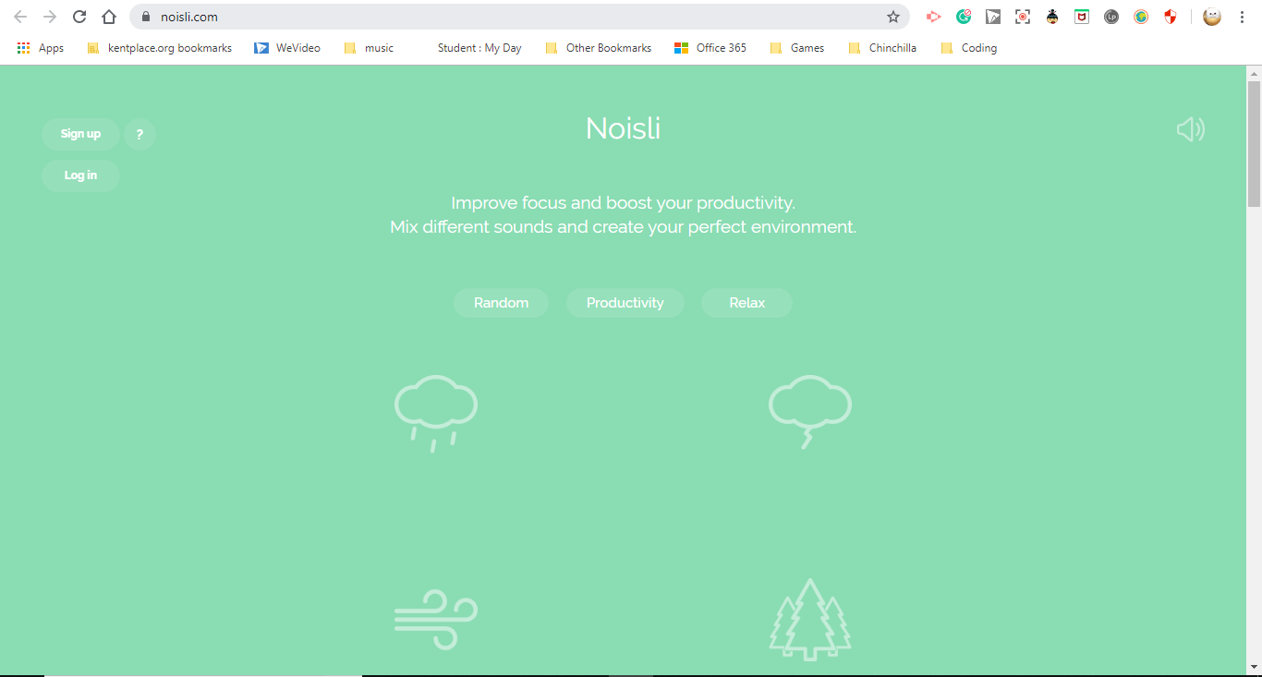This screenshot has width=1262, height=677.
Task: Turn on the forest trees sound icon
Action: coord(810,619)
